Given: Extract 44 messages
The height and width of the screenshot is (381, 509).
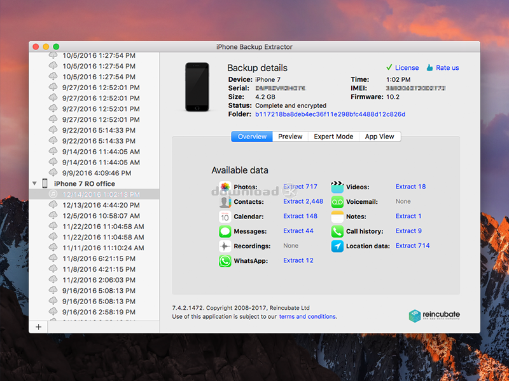Looking at the screenshot, I should 298,231.
